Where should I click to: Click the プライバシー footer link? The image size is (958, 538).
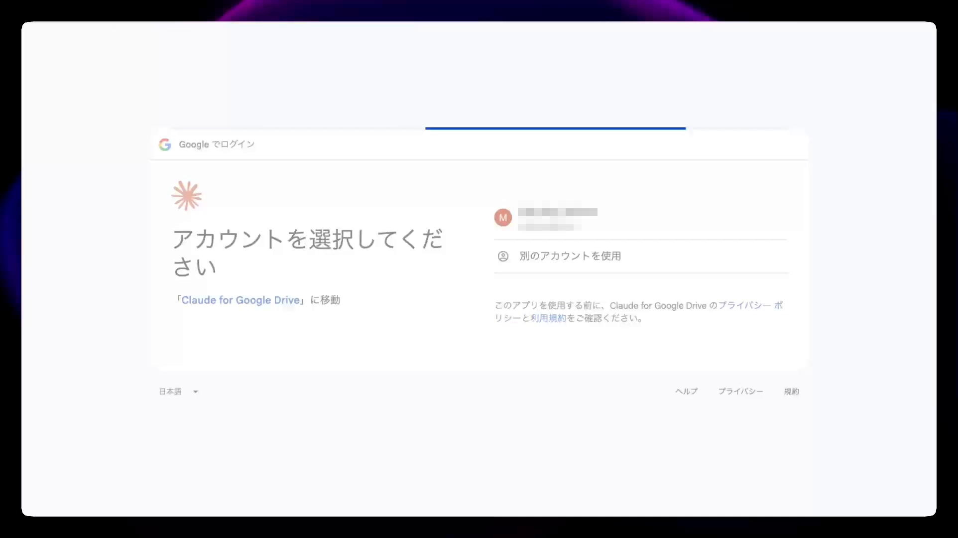pyautogui.click(x=740, y=392)
